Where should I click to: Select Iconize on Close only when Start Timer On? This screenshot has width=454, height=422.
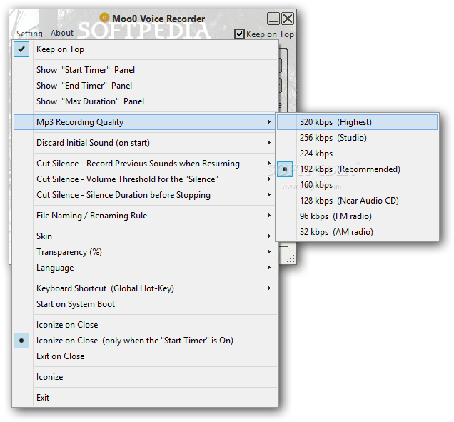click(146, 341)
